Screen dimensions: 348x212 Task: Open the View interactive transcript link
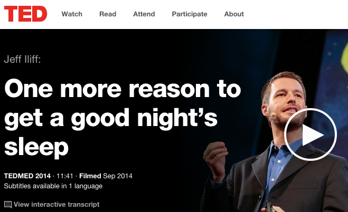click(57, 205)
